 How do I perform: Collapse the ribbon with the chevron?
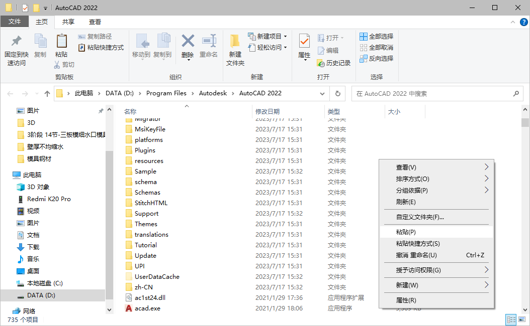pyautogui.click(x=513, y=22)
